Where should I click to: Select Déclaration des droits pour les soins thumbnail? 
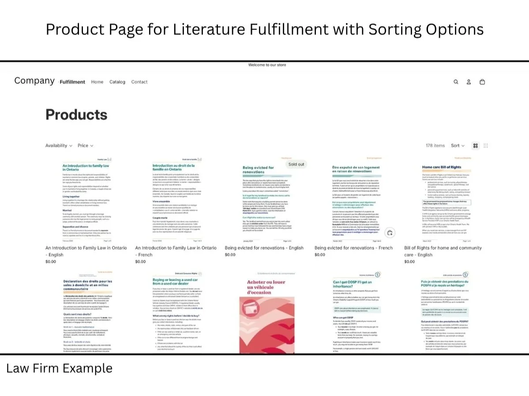coord(87,312)
